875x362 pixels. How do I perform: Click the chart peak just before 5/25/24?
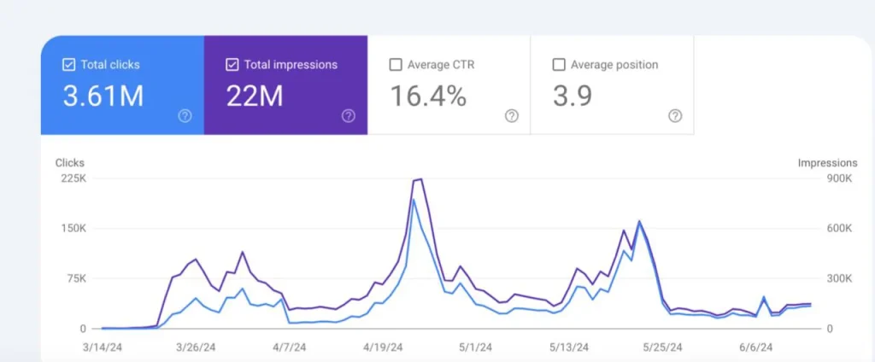click(x=638, y=222)
